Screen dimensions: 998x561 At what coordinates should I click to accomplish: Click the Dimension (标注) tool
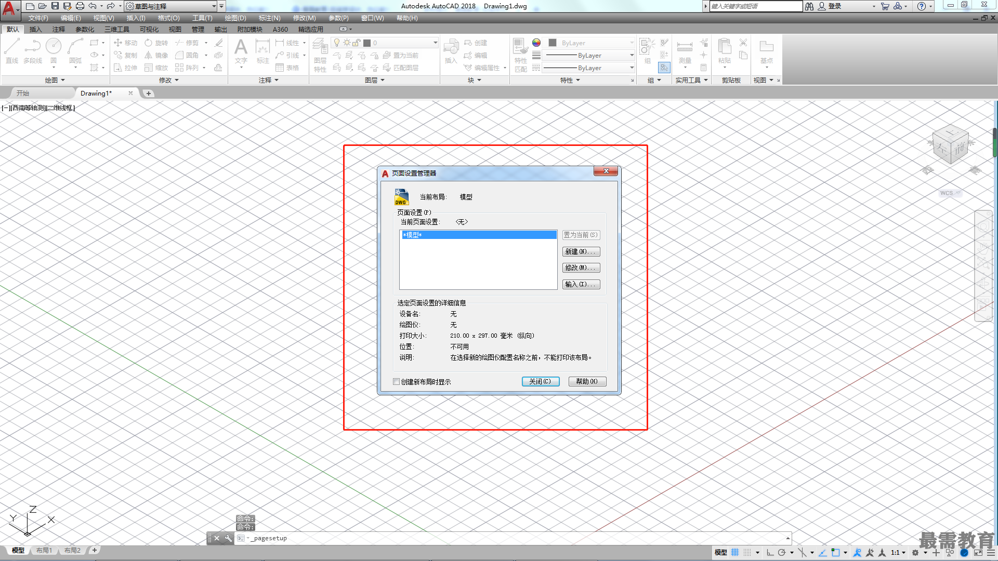click(263, 52)
